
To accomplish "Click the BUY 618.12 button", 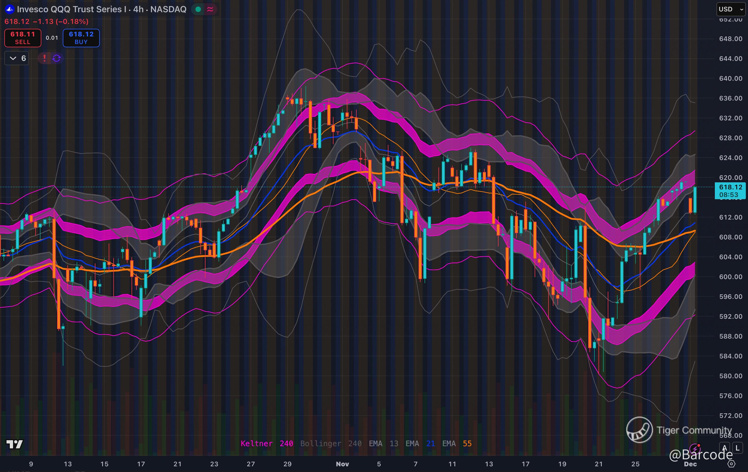I will [81, 38].
